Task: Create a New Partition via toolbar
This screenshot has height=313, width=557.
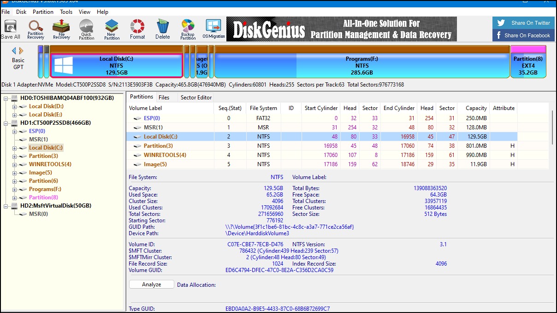Action: point(111,29)
